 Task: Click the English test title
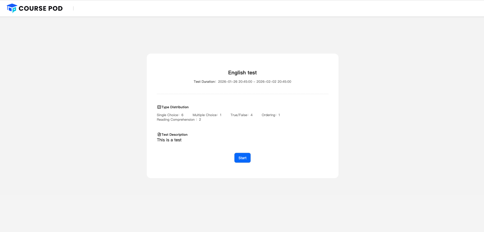click(242, 73)
